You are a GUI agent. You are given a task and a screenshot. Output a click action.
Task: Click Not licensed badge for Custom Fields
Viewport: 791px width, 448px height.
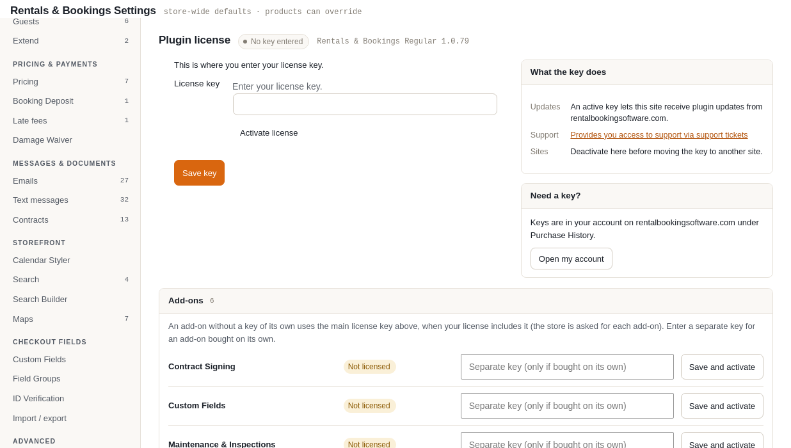click(369, 406)
